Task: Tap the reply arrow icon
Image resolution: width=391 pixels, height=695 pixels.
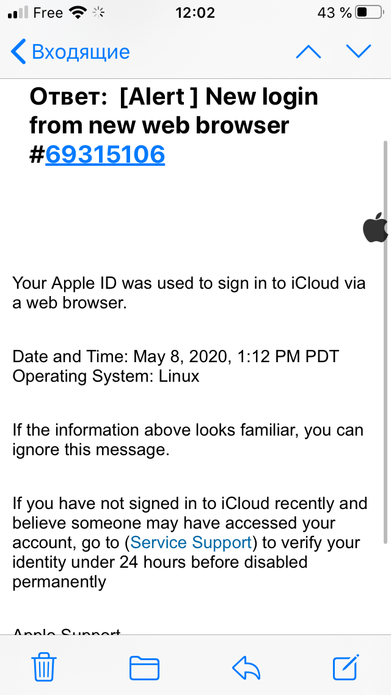Action: (x=246, y=667)
